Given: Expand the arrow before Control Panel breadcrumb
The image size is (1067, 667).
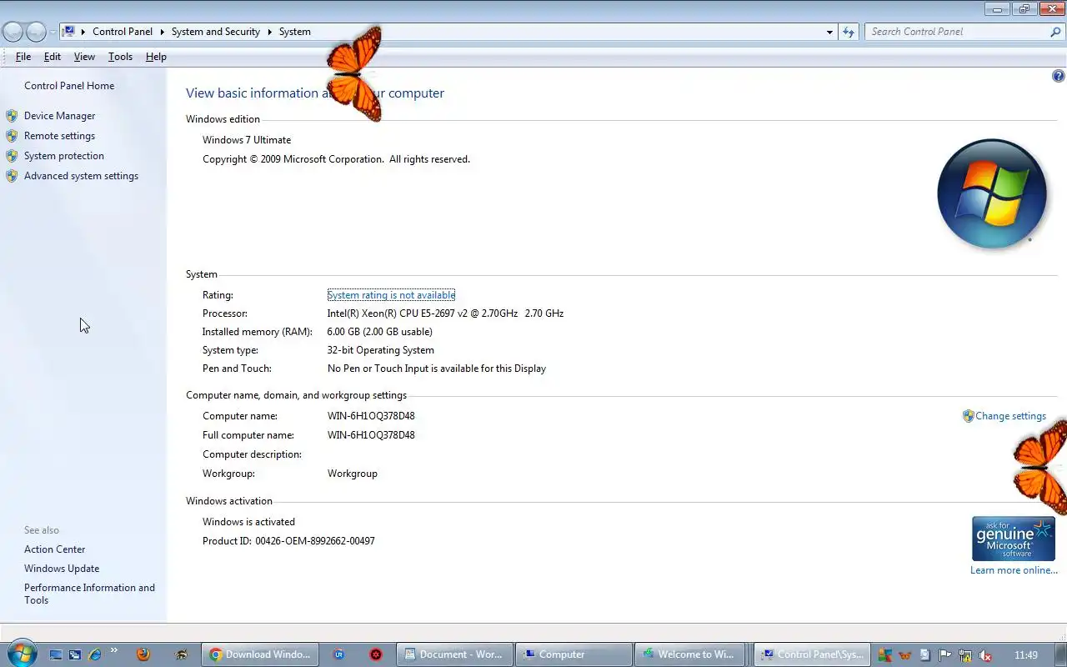Looking at the screenshot, I should pos(83,32).
